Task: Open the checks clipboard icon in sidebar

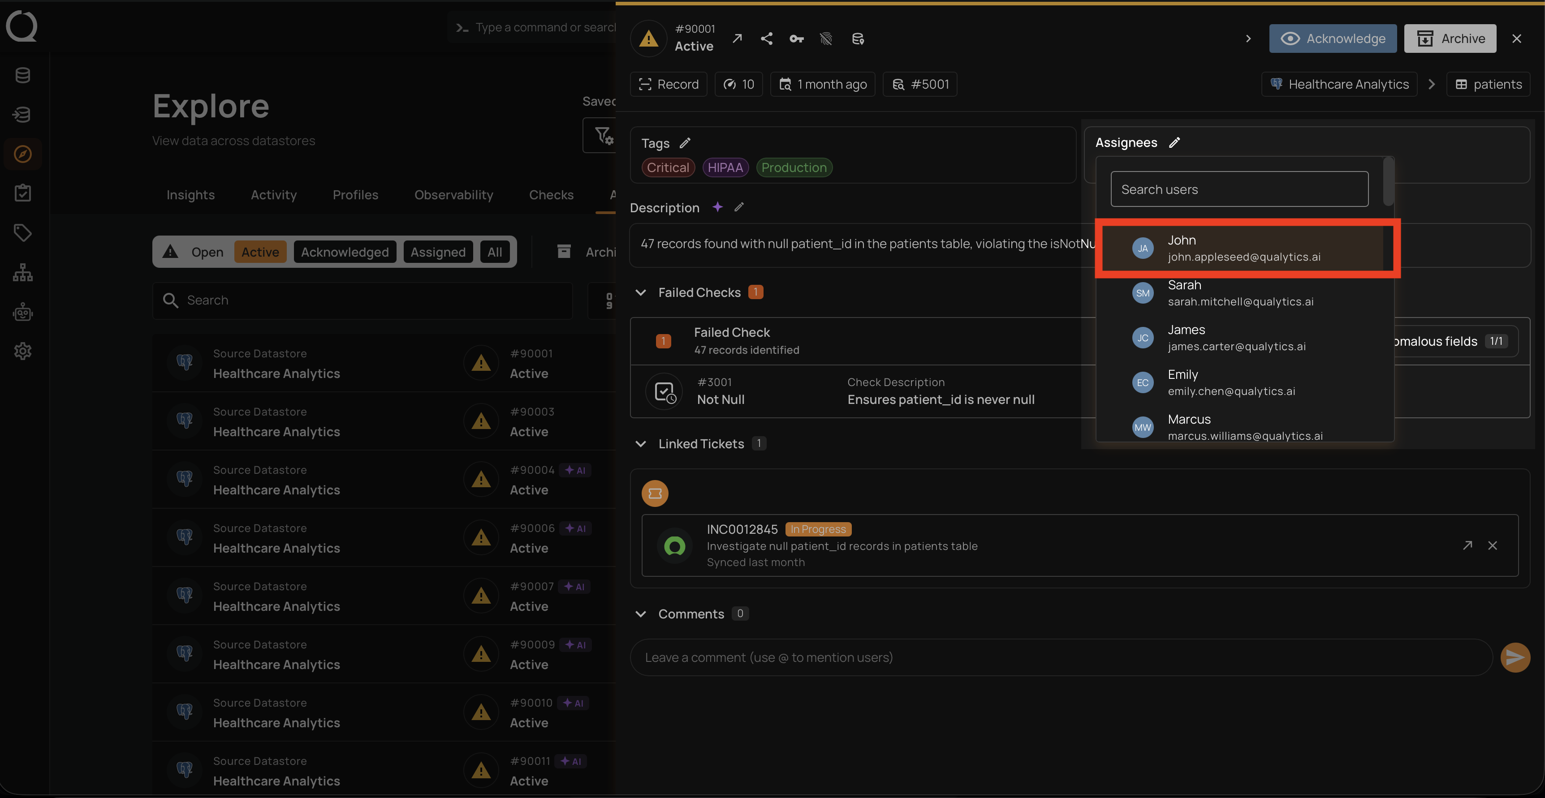Action: pyautogui.click(x=23, y=193)
